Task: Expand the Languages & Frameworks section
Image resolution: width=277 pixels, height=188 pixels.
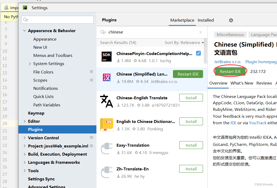Action: (24, 162)
